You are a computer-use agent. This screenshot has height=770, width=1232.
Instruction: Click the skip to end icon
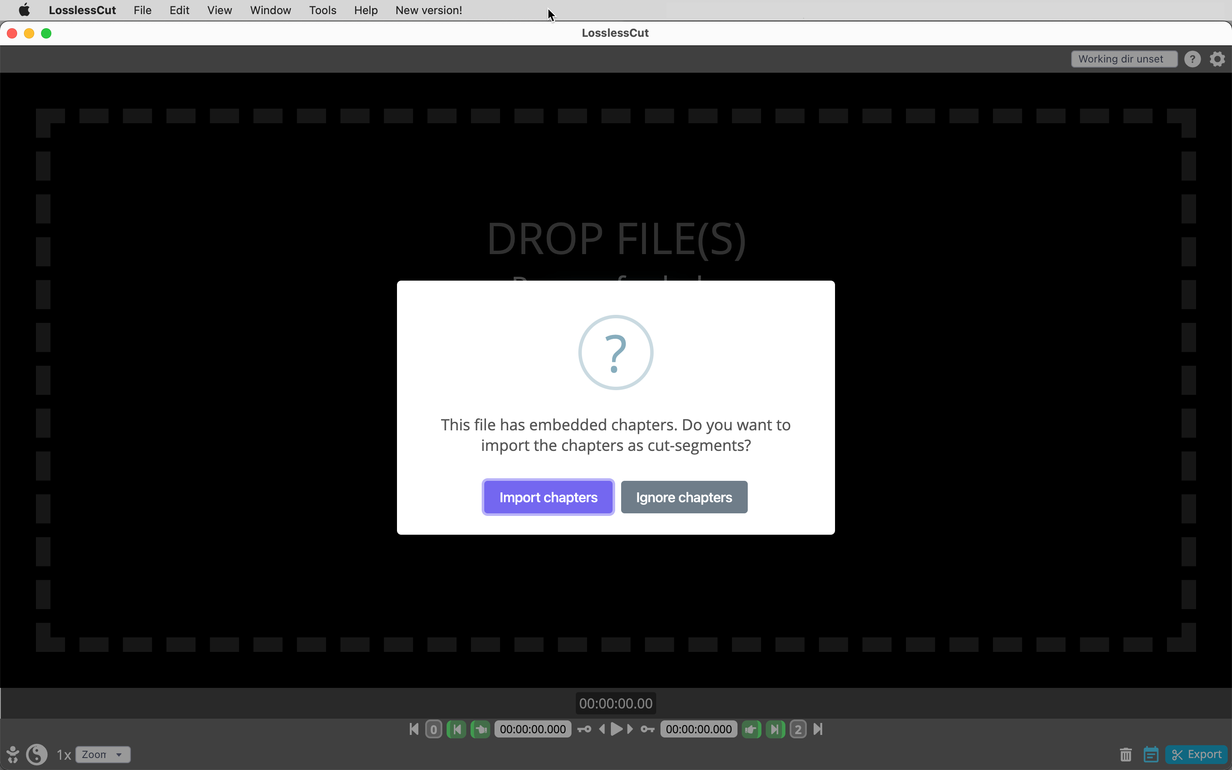coord(816,729)
